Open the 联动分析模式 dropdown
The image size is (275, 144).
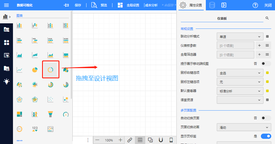[240, 37]
